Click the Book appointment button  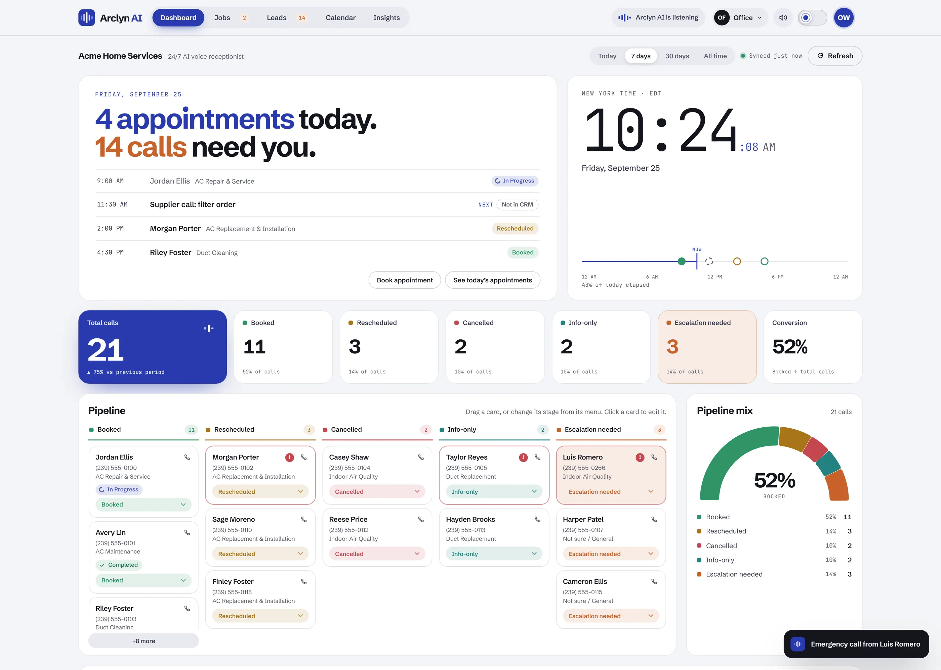(x=404, y=280)
